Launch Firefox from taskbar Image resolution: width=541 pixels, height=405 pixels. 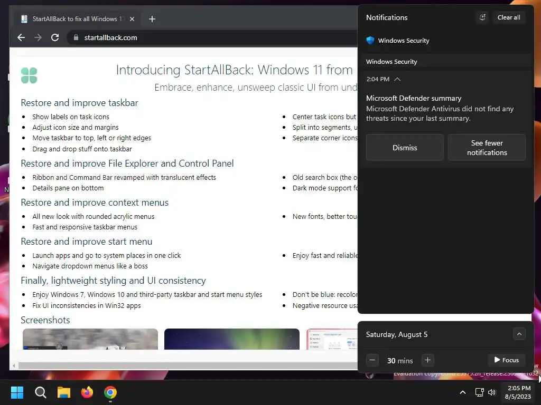[x=87, y=392]
